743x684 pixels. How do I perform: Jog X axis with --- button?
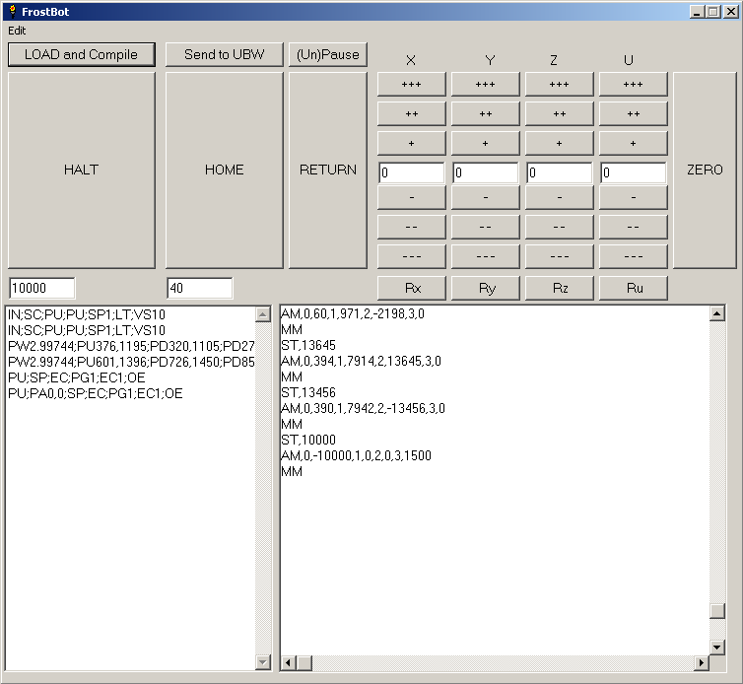click(x=411, y=256)
